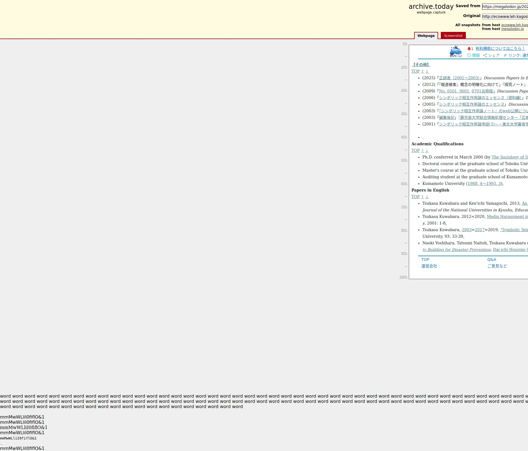Click the Original URL input field
528x451 pixels.
click(505, 17)
